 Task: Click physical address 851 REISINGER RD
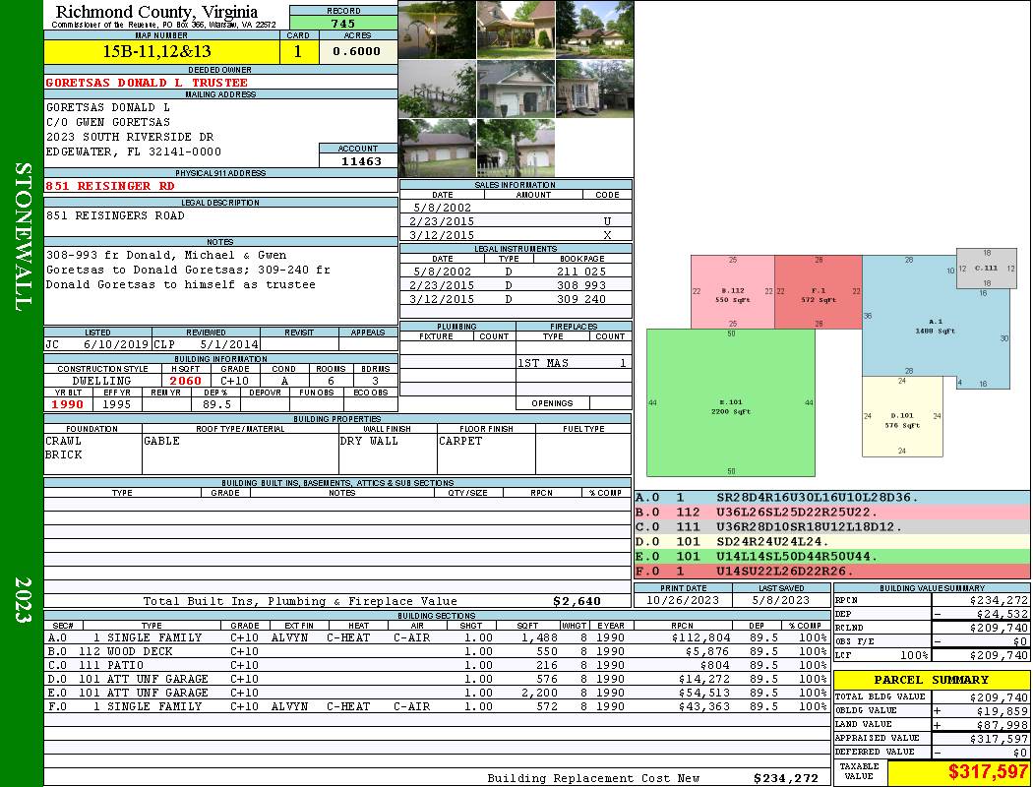[110, 186]
